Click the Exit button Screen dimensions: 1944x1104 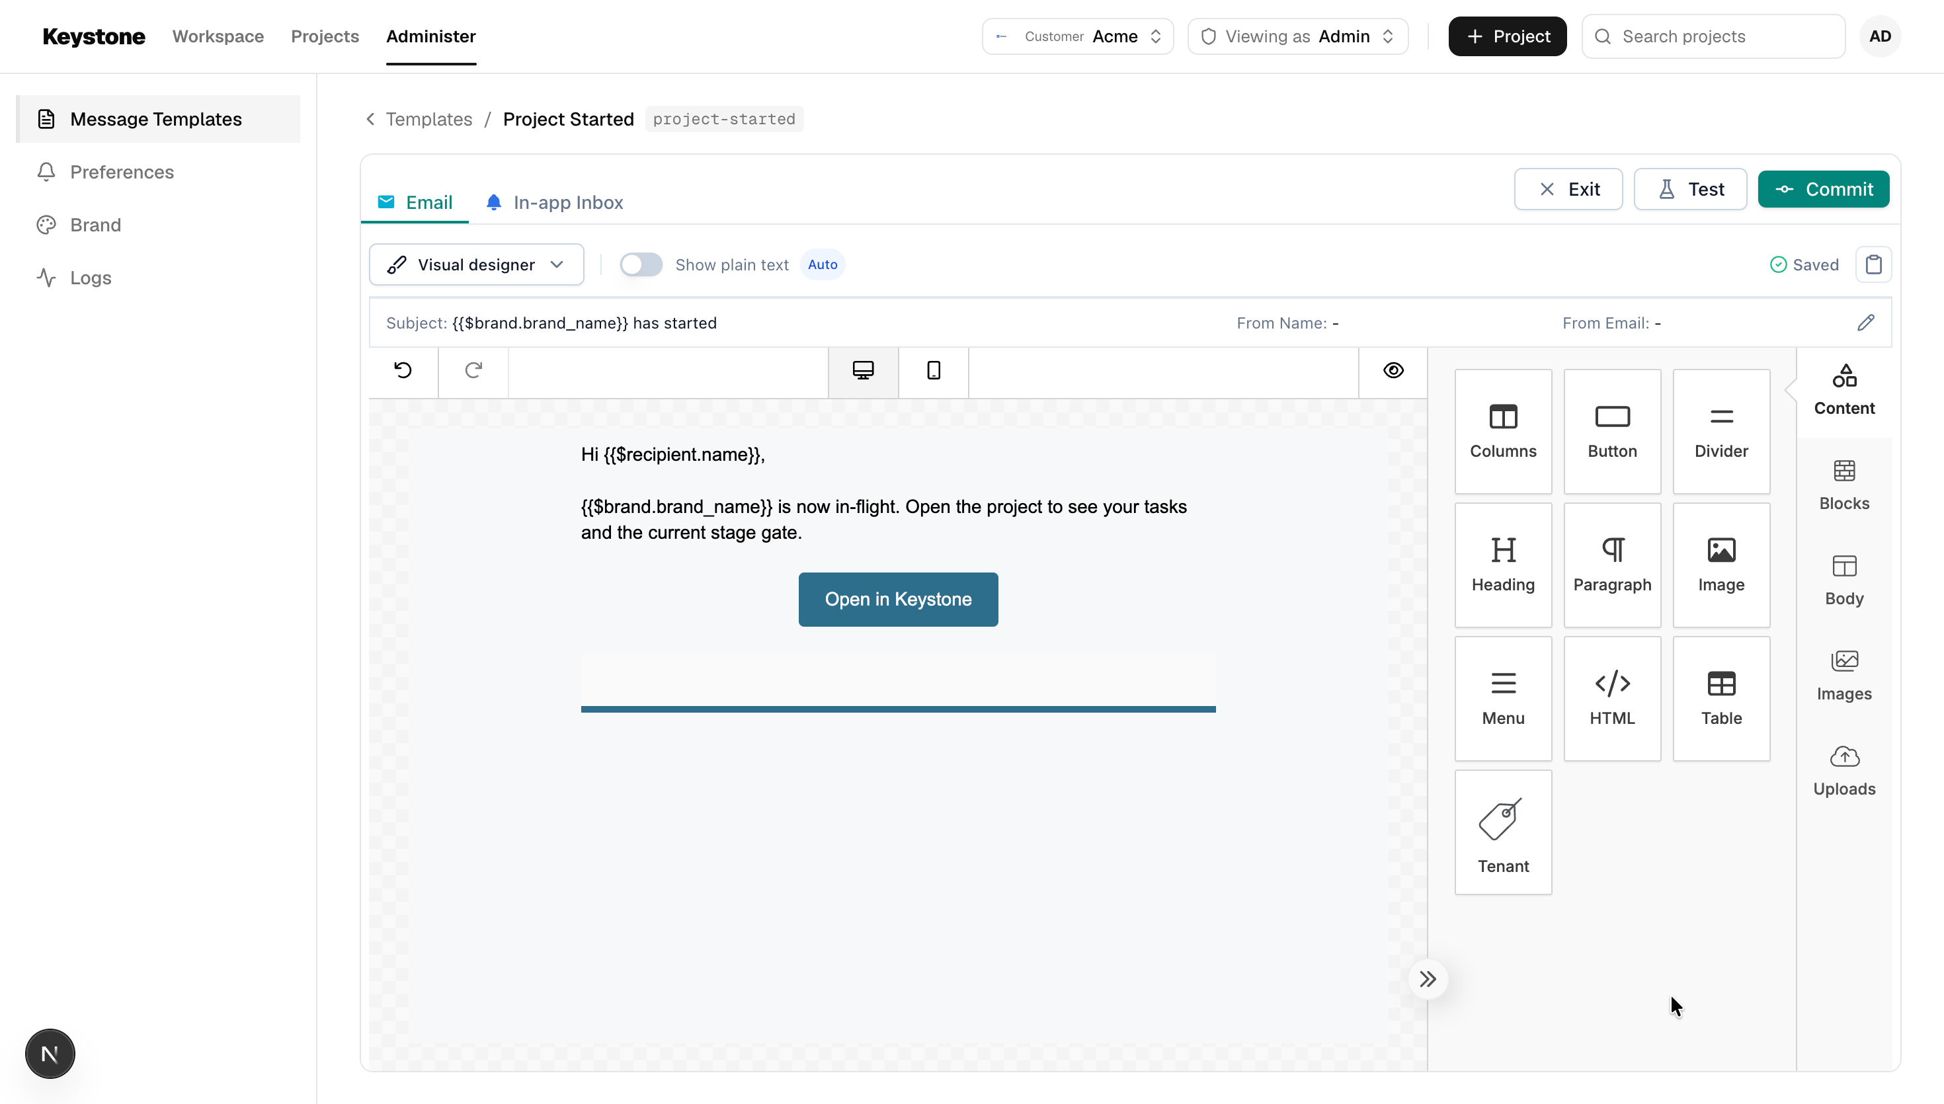(x=1568, y=189)
